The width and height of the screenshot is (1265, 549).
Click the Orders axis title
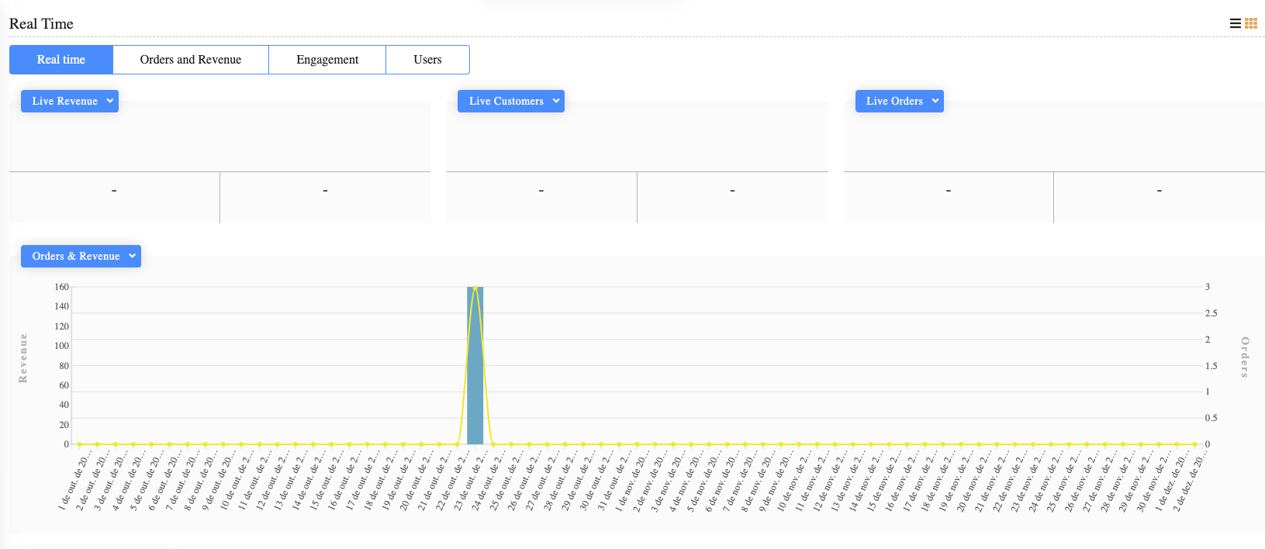1245,357
